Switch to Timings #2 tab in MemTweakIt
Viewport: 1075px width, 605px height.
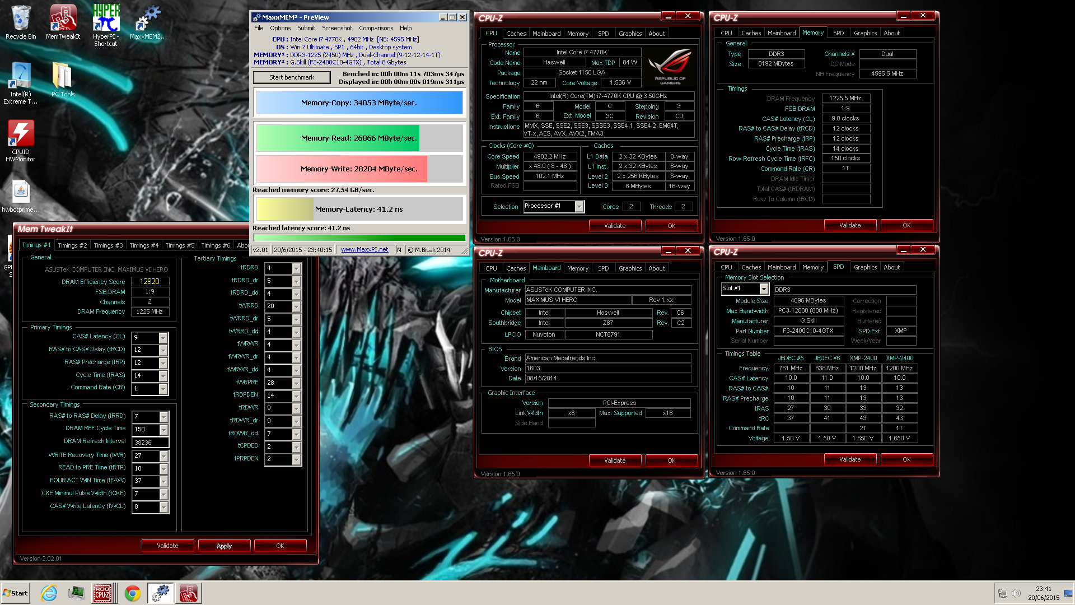coord(72,245)
